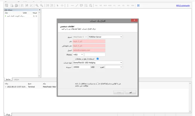Select the horizontal line drawing tool
195x116 pixels.
(x=72, y=6)
